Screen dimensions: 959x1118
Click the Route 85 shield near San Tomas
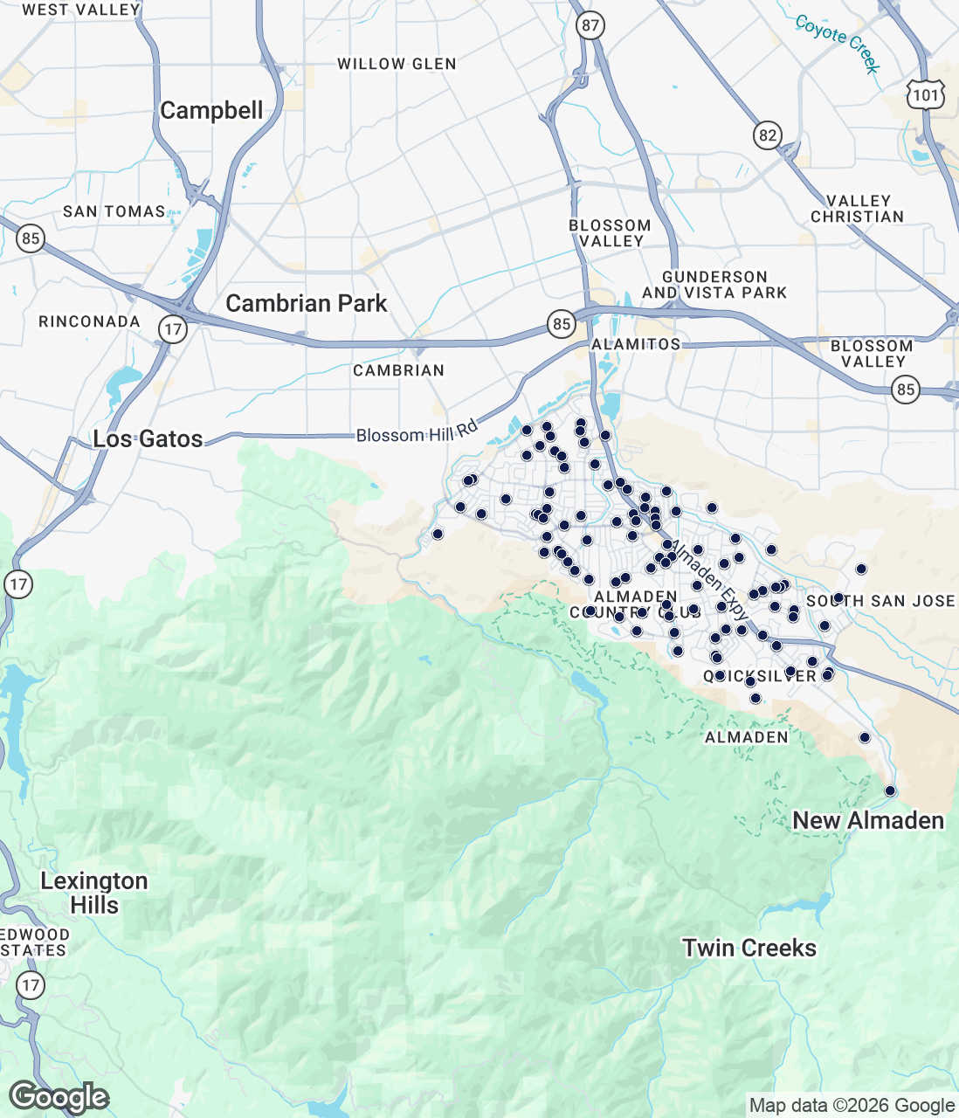[31, 238]
